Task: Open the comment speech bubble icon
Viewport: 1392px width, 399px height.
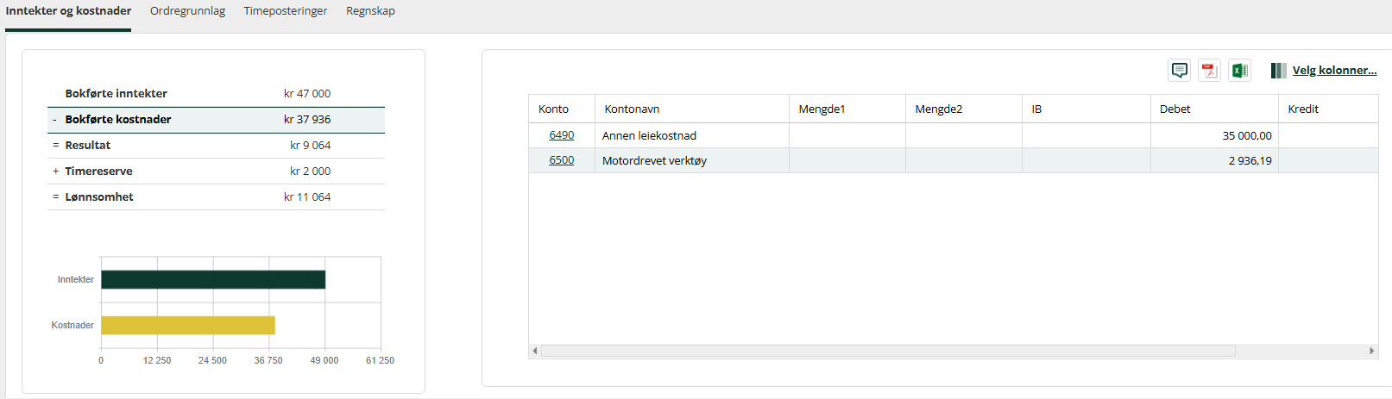Action: click(1180, 71)
